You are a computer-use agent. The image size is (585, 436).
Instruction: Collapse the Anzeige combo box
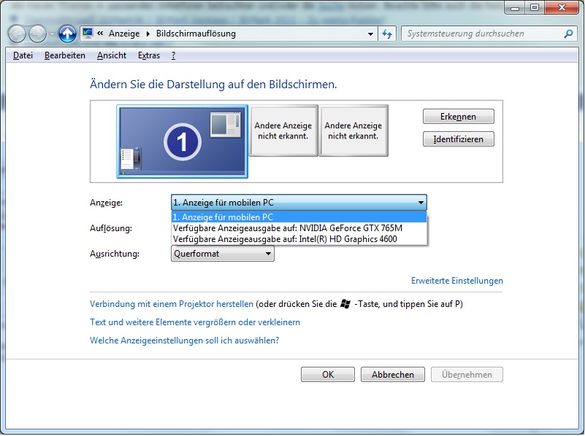(x=299, y=203)
